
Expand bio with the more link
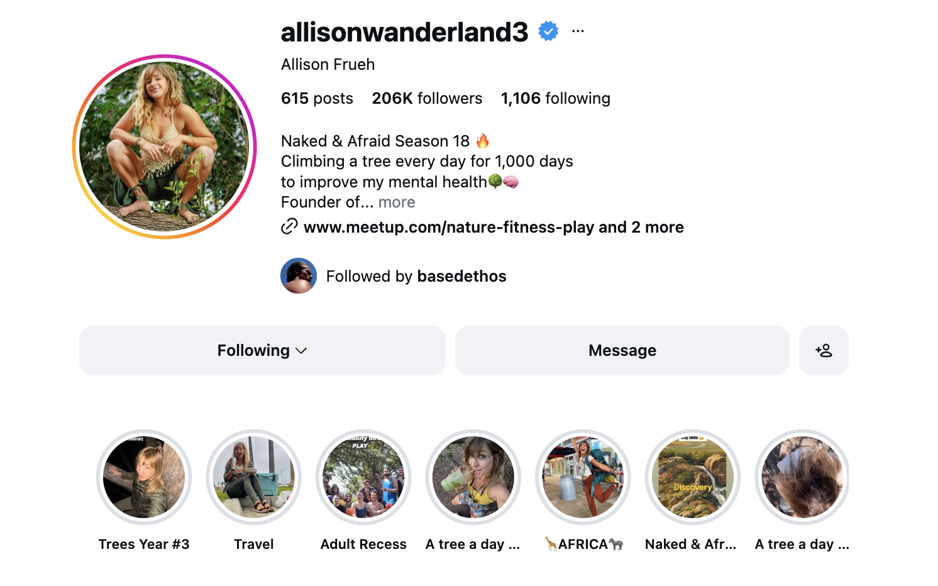pos(397,202)
